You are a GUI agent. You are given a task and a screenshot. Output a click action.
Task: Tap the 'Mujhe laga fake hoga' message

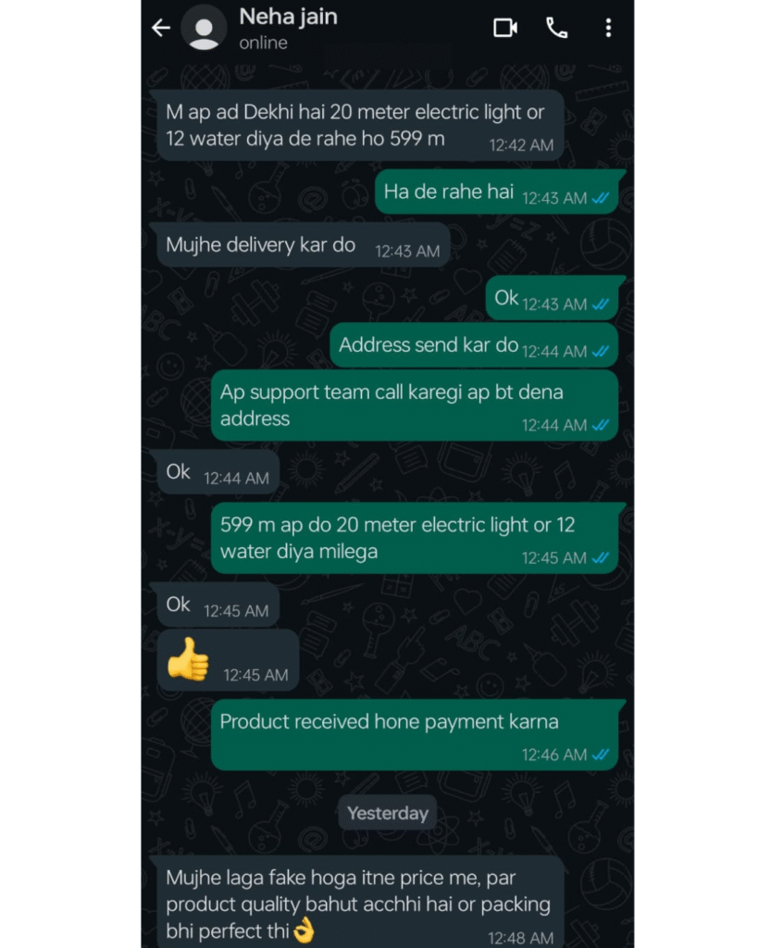pos(360,902)
